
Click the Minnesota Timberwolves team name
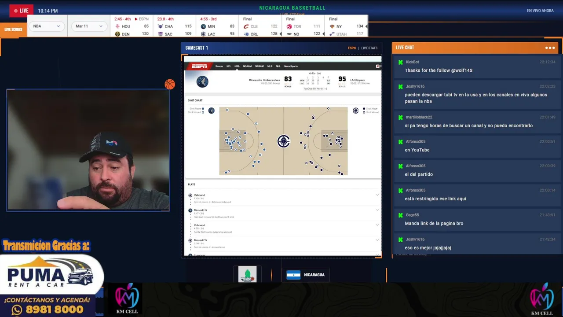264,80
